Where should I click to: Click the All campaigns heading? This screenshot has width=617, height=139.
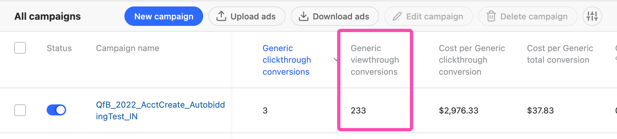pyautogui.click(x=48, y=16)
